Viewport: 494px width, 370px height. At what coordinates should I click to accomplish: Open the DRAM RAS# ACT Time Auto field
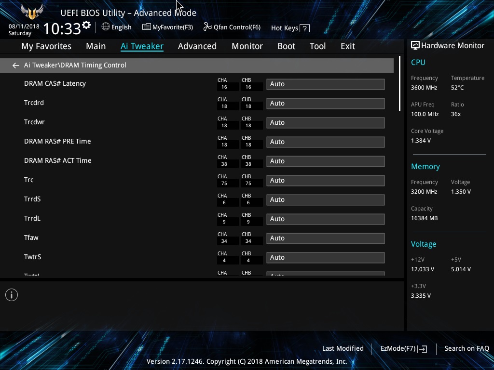pos(326,161)
